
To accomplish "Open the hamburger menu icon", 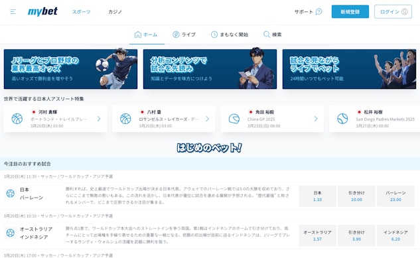I will [x=13, y=11].
